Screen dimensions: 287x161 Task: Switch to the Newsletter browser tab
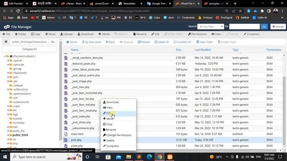(x=130, y=4)
